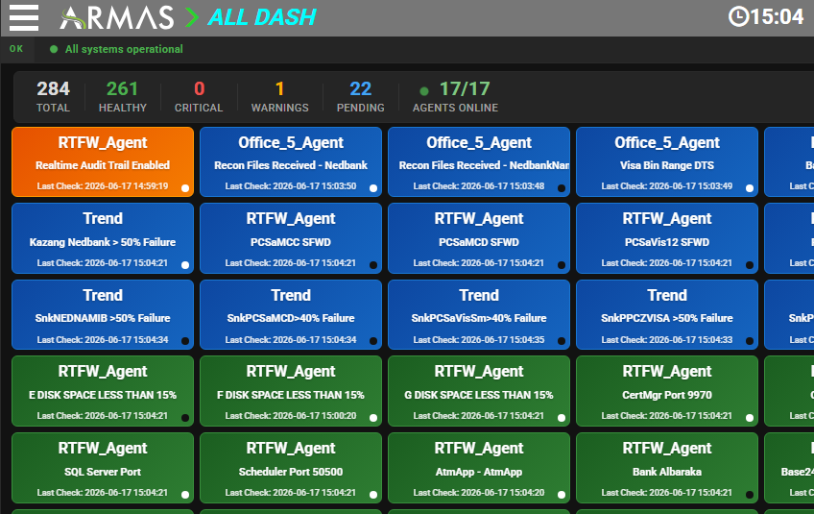Click the green agents online indicator dot
This screenshot has height=514, width=814.
(x=424, y=91)
